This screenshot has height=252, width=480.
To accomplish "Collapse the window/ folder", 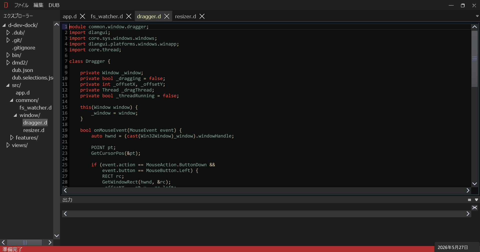I will [x=15, y=115].
